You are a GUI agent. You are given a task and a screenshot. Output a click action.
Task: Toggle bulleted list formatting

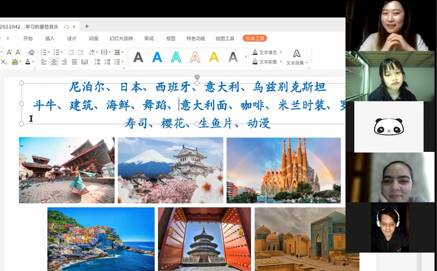point(44,52)
